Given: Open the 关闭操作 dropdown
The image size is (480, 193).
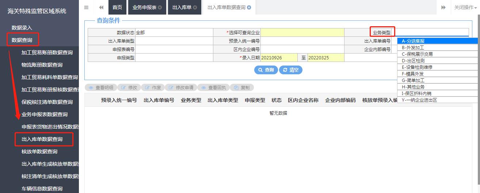Looking at the screenshot, I should point(465,7).
